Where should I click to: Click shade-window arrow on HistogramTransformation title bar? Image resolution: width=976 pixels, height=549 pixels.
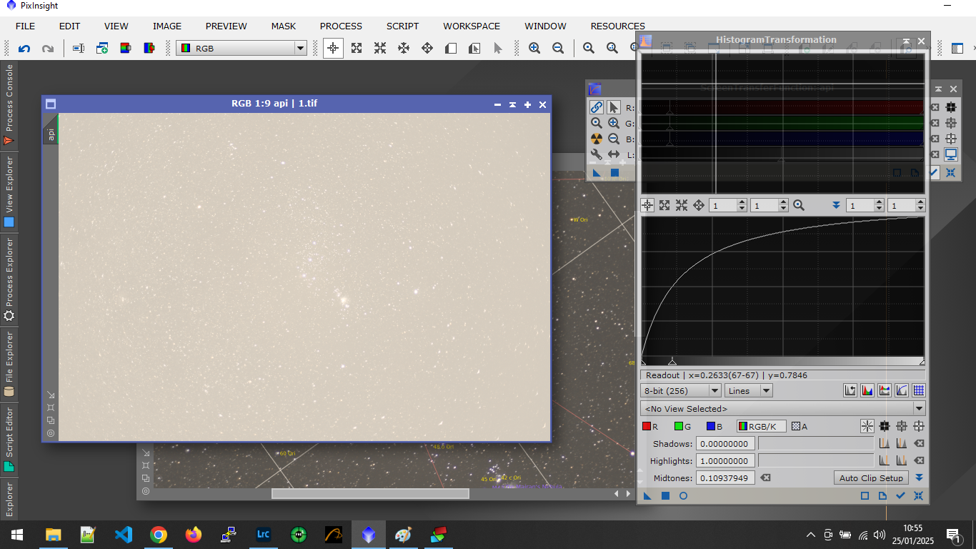click(906, 41)
